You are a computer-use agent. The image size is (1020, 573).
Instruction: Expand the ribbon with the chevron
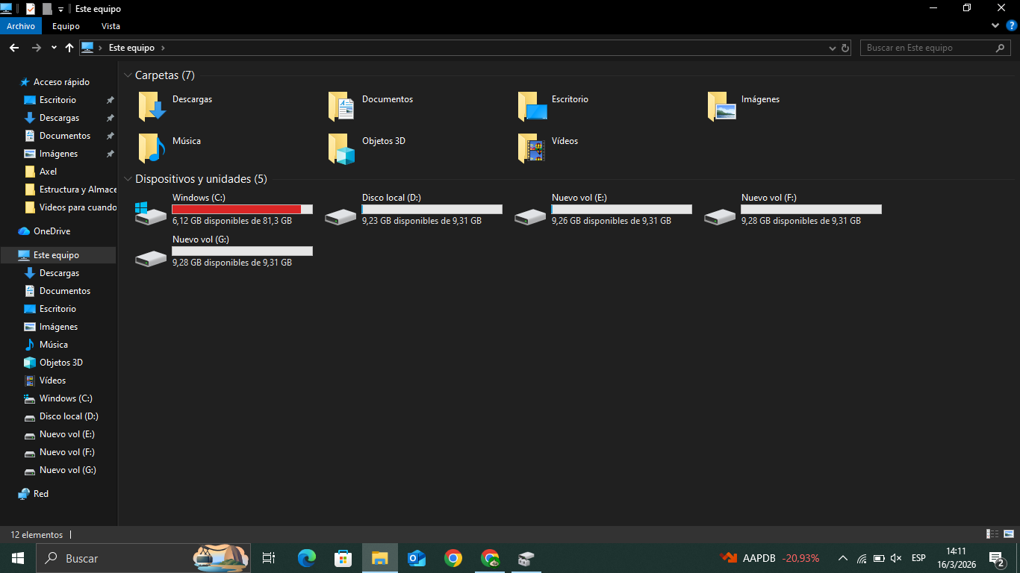(995, 25)
